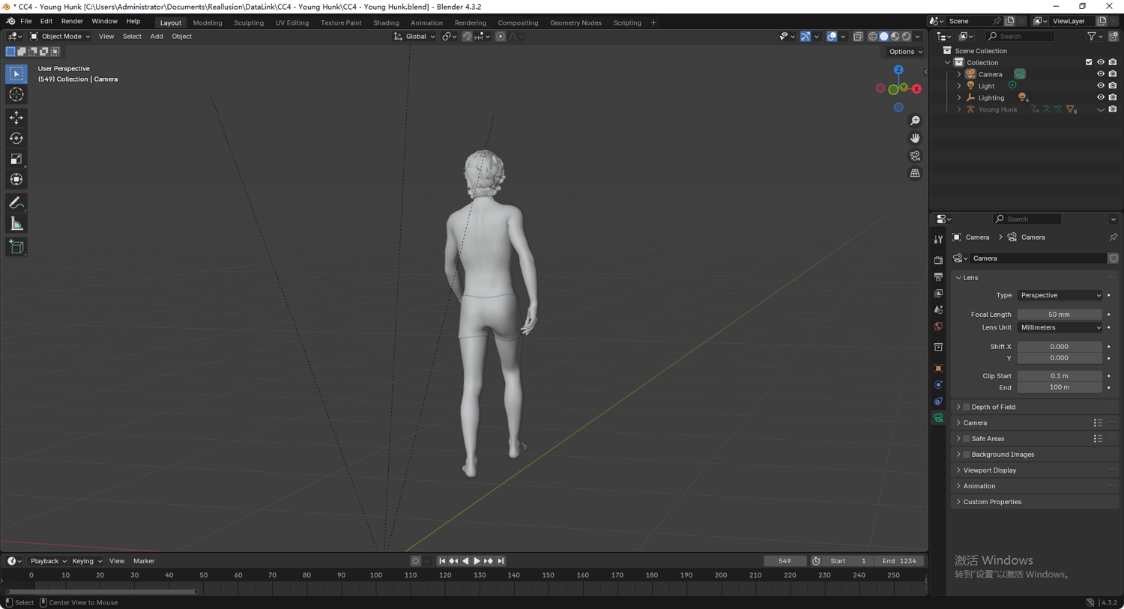Open the Shading workspace tab
Viewport: 1124px width, 609px height.
[x=386, y=22]
